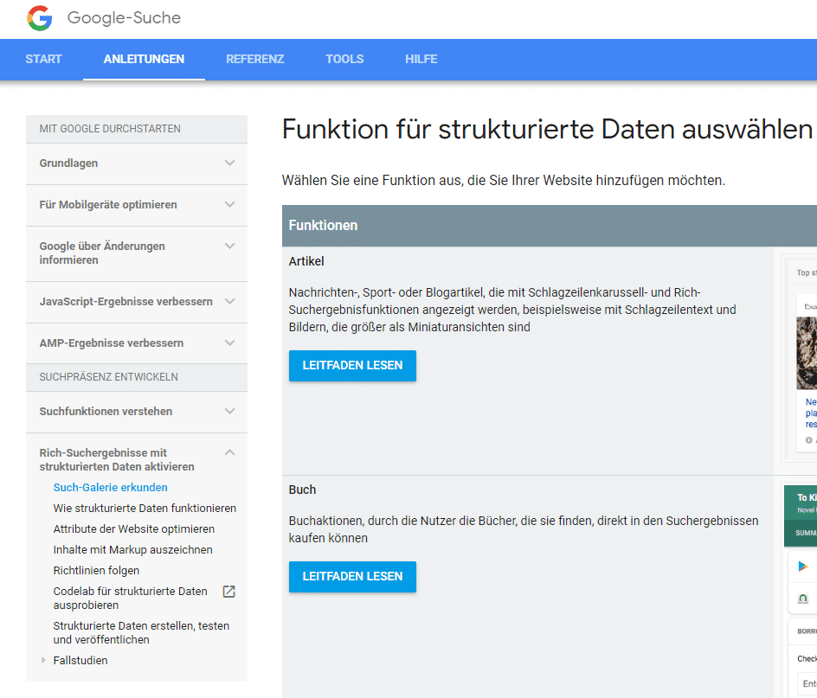Expand the Fallstudien tree arrow
Screen dimensions: 817x698
tap(44, 660)
